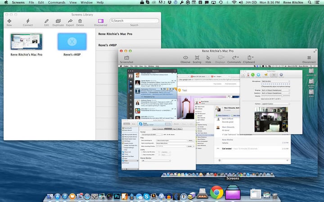324x202 pixels.
Task: Open the Commands menu in menu bar
Action: [x=57, y=3]
